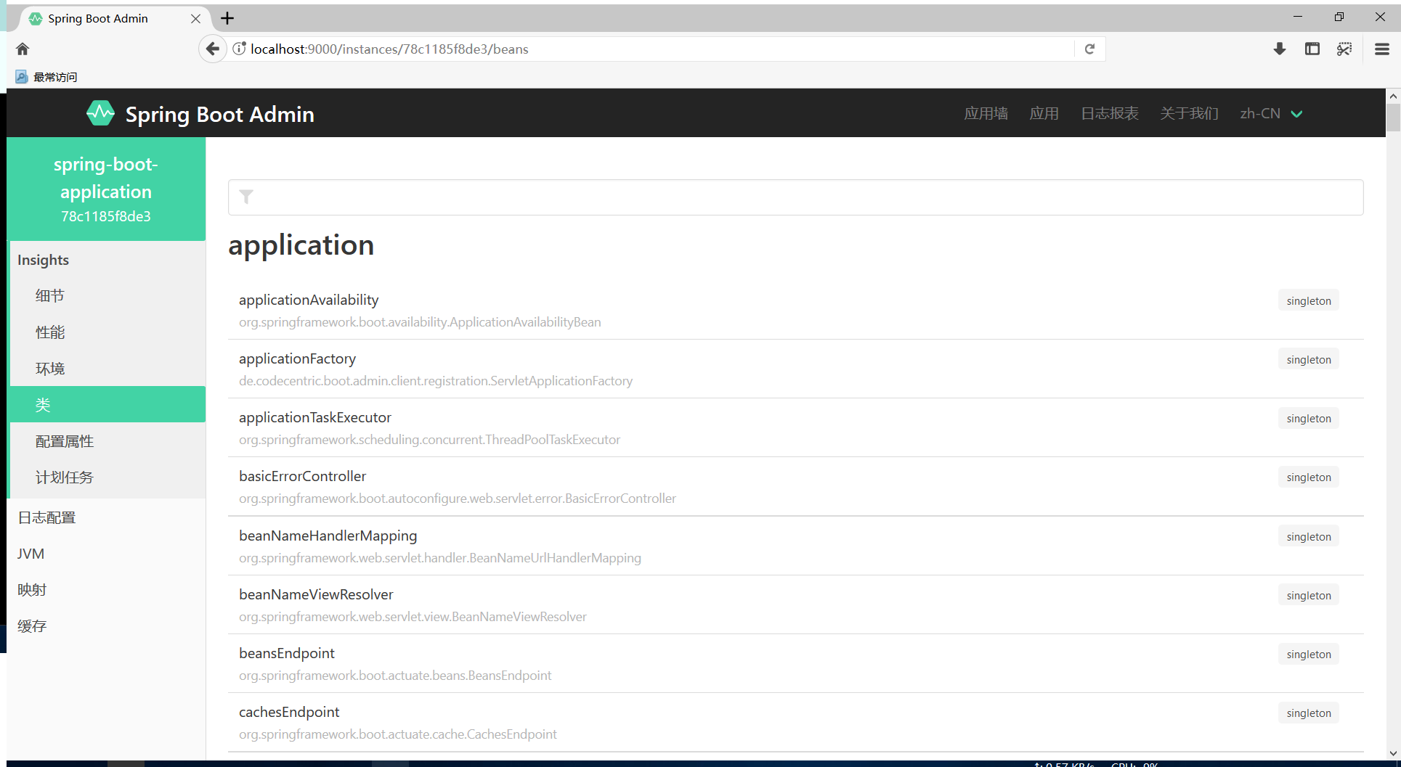
Task: Expand the zh-CN language dropdown
Action: pos(1271,113)
